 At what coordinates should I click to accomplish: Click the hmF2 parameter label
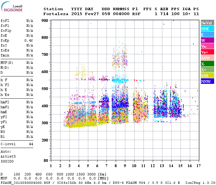tap(5, 102)
